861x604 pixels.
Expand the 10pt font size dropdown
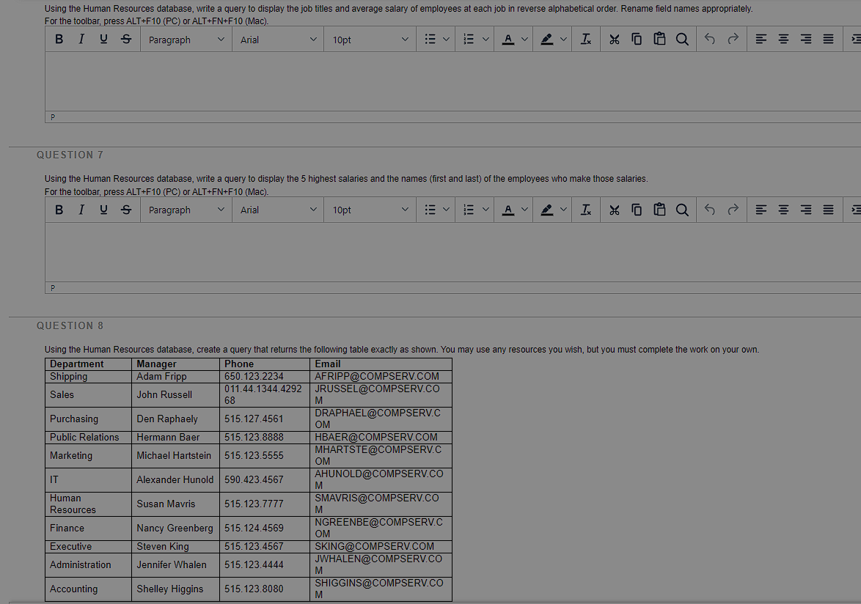tap(369, 39)
